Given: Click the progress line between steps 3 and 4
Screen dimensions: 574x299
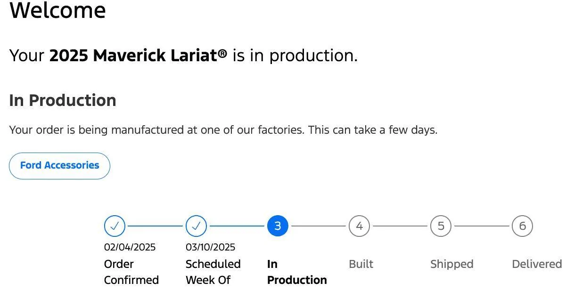Looking at the screenshot, I should click(319, 226).
